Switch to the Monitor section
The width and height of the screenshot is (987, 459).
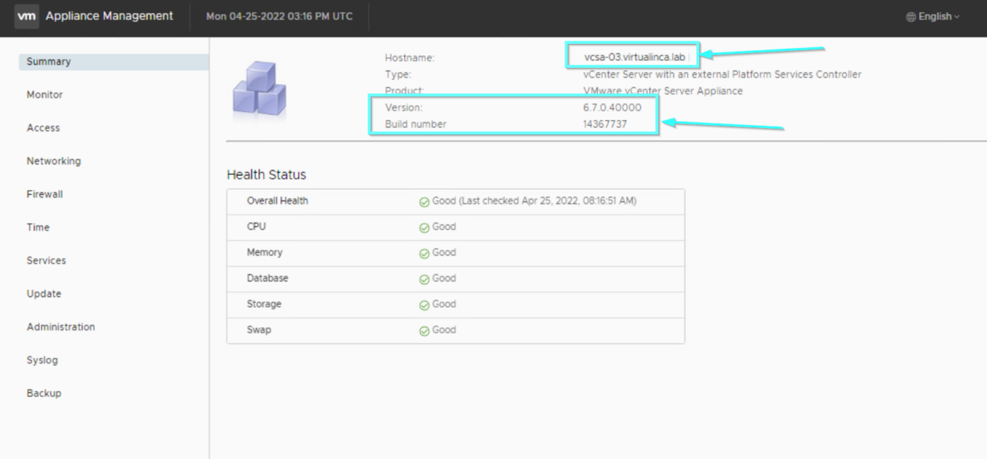44,94
